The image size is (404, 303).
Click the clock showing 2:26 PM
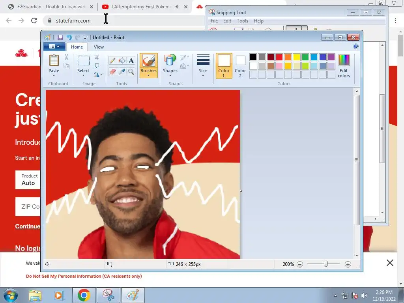[384, 292]
